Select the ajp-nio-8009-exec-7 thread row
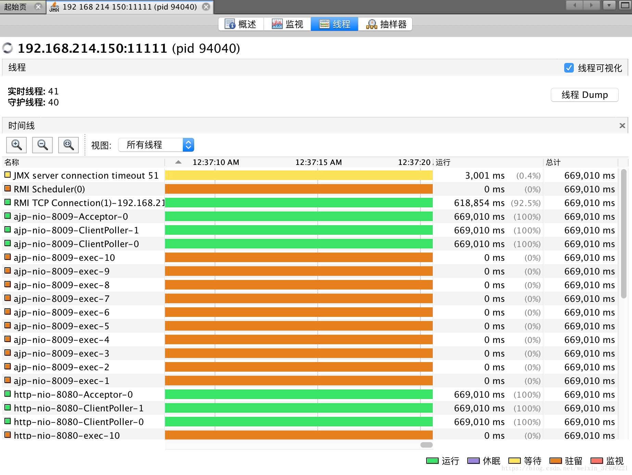The image size is (632, 475). (x=310, y=298)
